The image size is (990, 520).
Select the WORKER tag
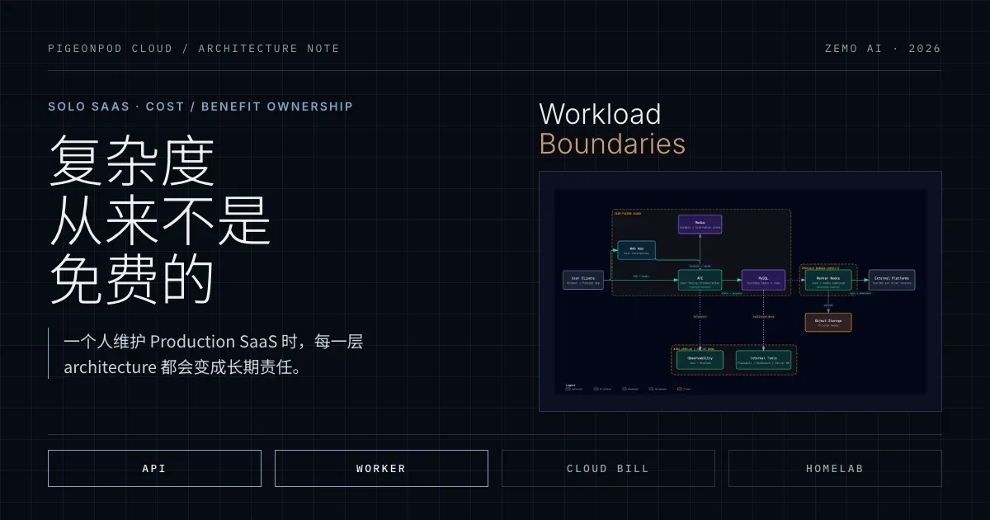tap(381, 468)
